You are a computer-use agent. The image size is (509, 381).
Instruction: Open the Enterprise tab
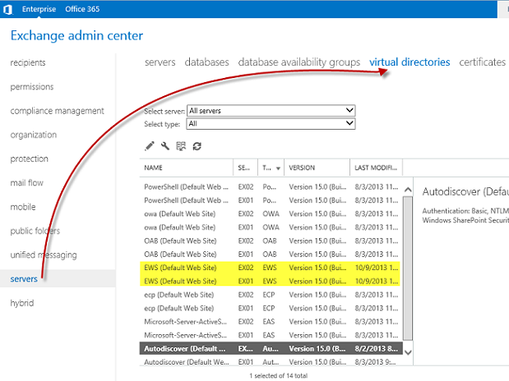tap(39, 9)
